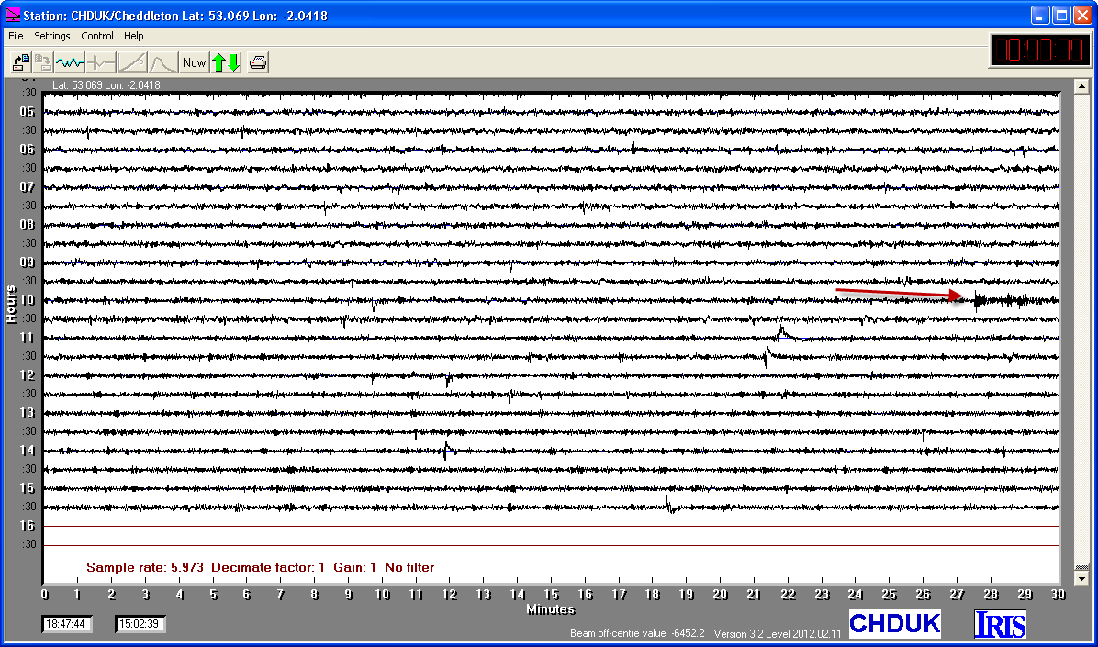Screen dimensions: 1098x647
Task: Click the application icon in the title bar
Action: (x=13, y=16)
